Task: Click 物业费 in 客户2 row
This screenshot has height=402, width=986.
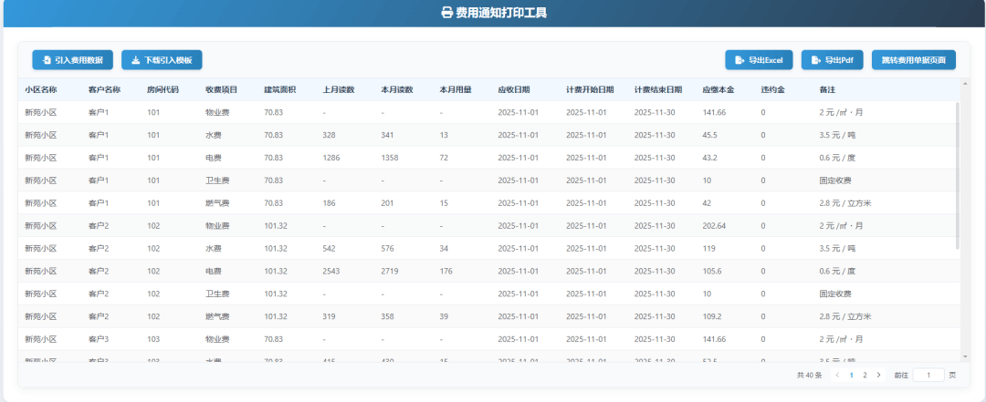Action: 217,225
